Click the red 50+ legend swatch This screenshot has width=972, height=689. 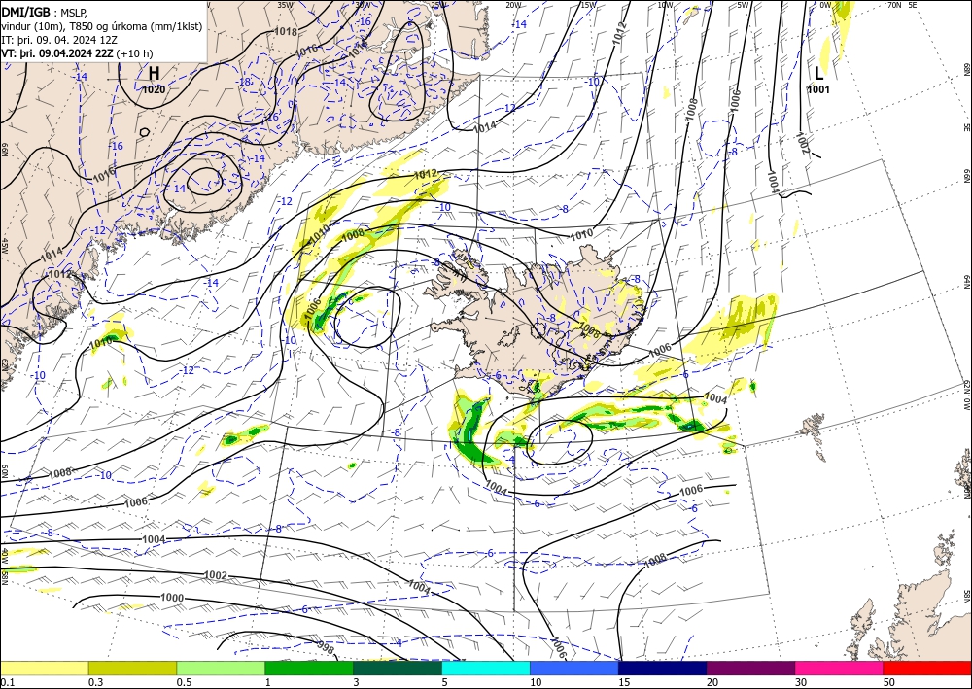tap(927, 668)
